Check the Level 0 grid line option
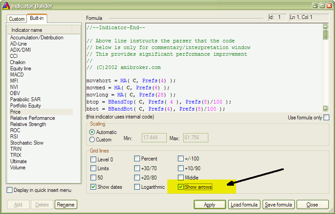335x214 pixels. pyautogui.click(x=93, y=159)
